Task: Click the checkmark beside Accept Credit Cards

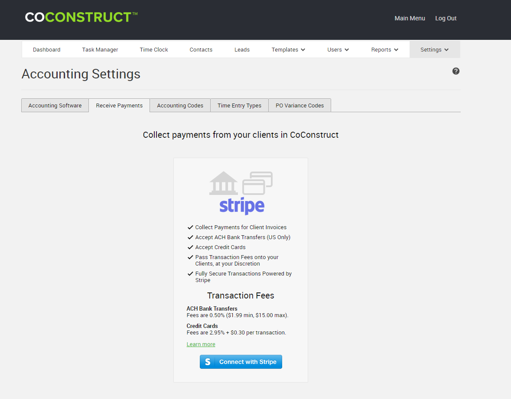Action: (191, 247)
